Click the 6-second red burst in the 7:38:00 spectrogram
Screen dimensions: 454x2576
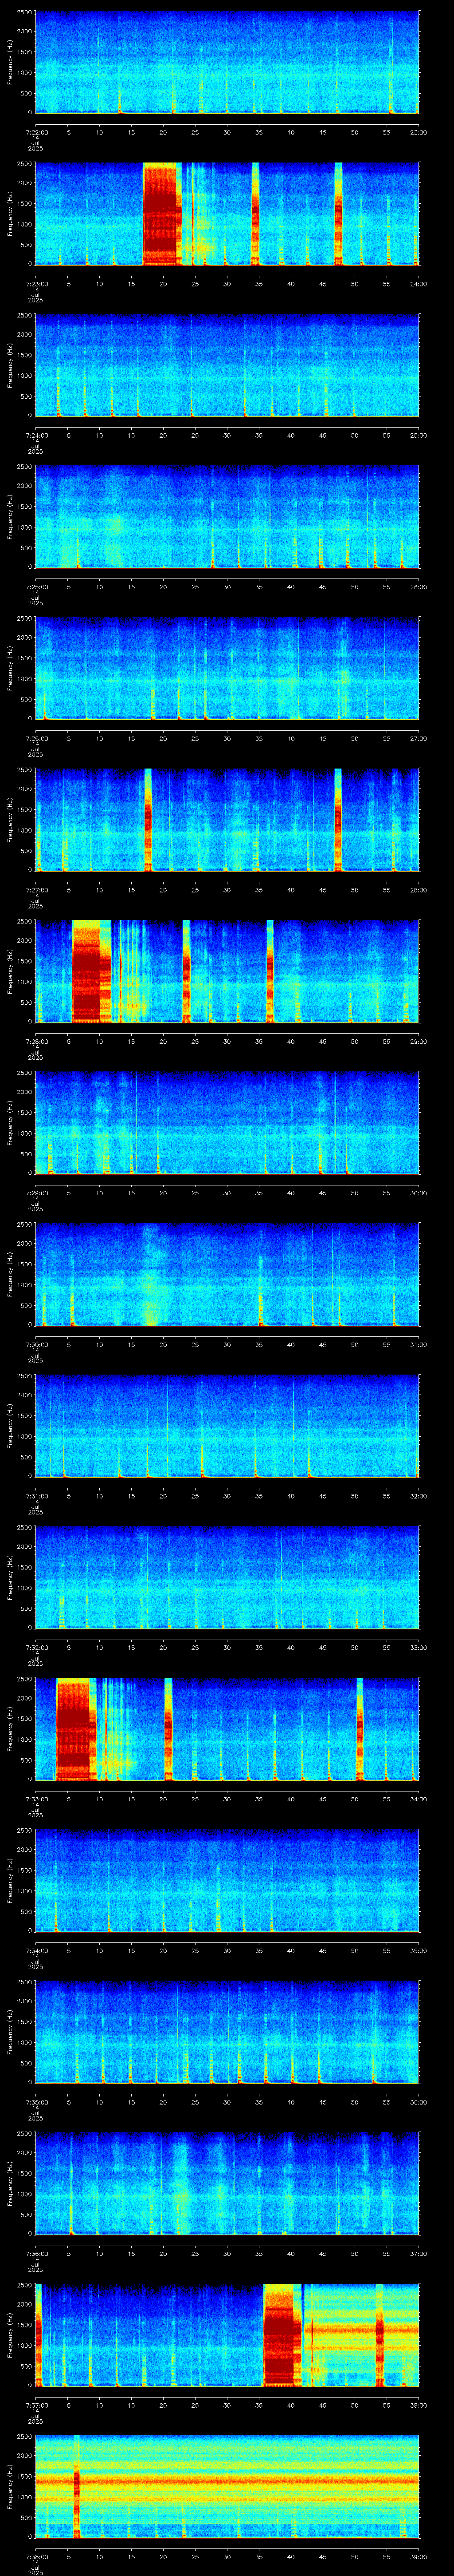click(77, 2486)
